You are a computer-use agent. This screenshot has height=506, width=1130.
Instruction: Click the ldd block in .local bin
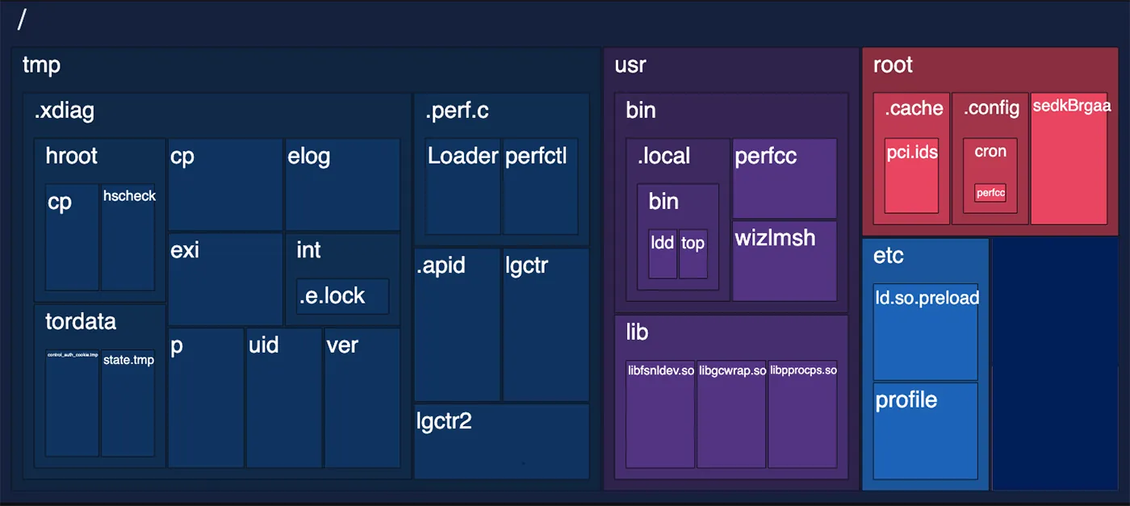(x=663, y=255)
